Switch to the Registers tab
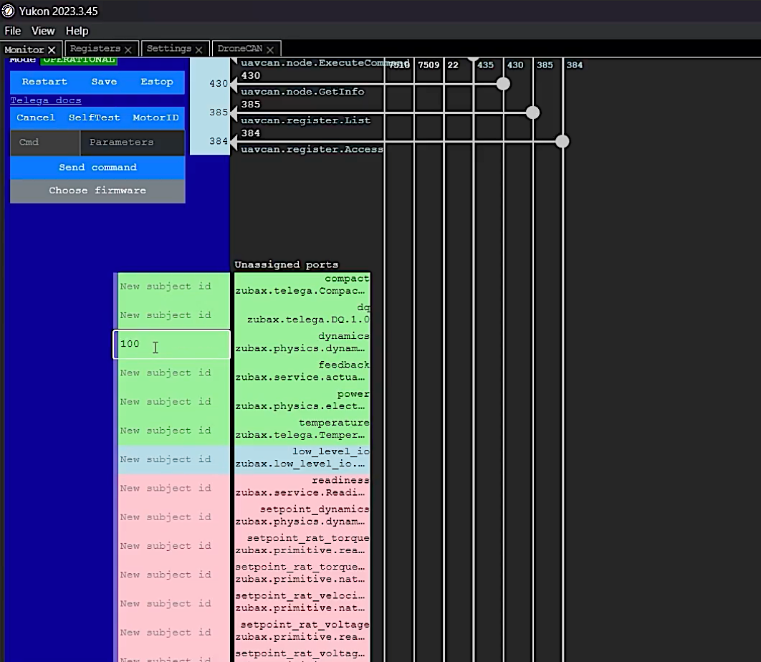Image resolution: width=761 pixels, height=662 pixels. (95, 49)
